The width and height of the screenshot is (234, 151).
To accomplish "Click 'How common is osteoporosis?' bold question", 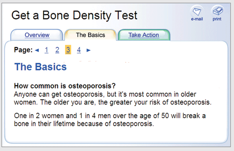I will point(65,86).
